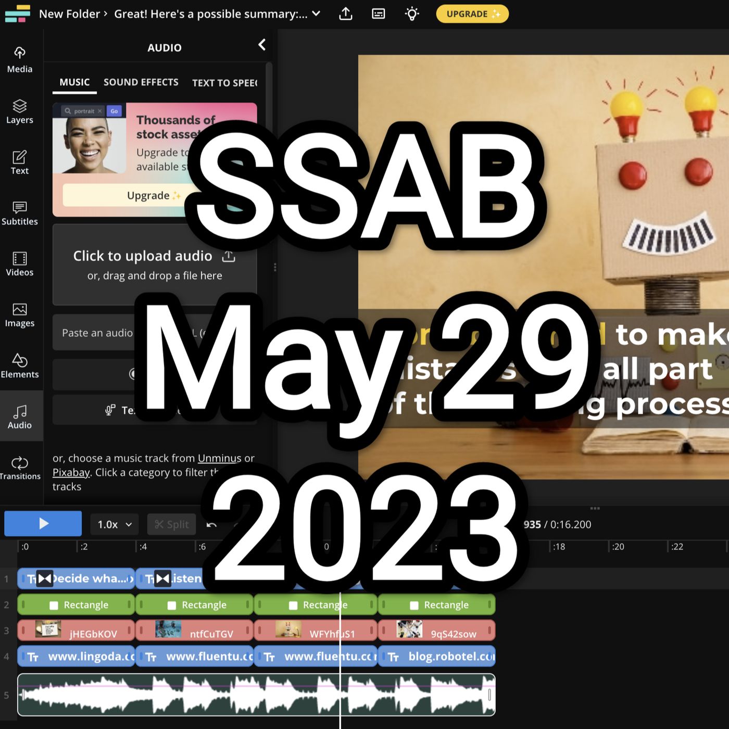729x729 pixels.
Task: Click the Paste an audio URL field
Action: pos(97,333)
